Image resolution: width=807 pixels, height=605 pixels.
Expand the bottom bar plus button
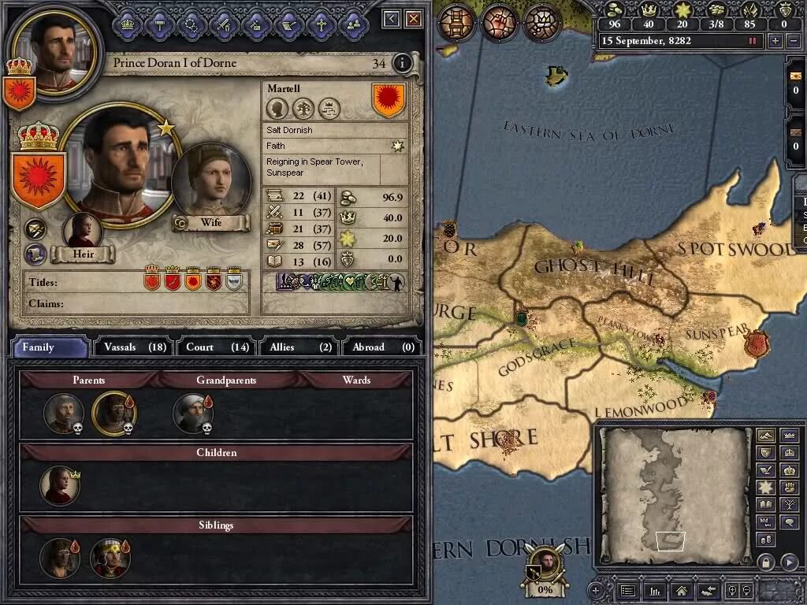click(x=596, y=591)
